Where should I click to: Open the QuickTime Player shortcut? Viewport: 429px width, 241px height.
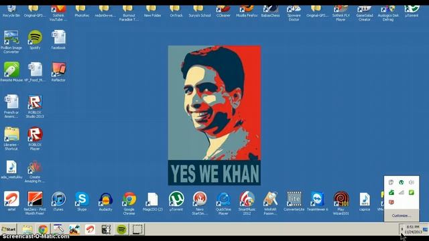click(223, 204)
